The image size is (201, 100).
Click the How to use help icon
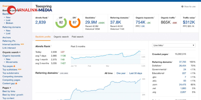pos(182,6)
